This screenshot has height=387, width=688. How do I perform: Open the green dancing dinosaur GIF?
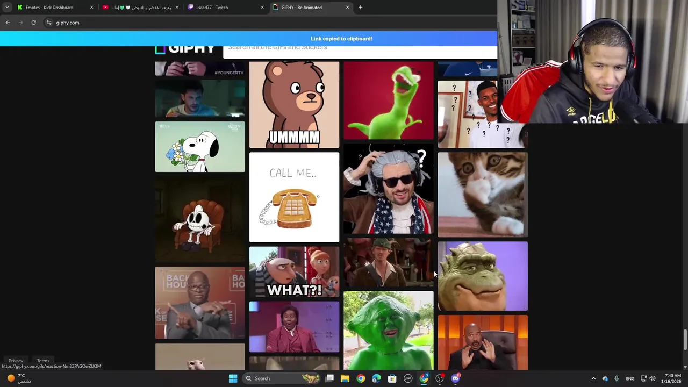point(388,101)
